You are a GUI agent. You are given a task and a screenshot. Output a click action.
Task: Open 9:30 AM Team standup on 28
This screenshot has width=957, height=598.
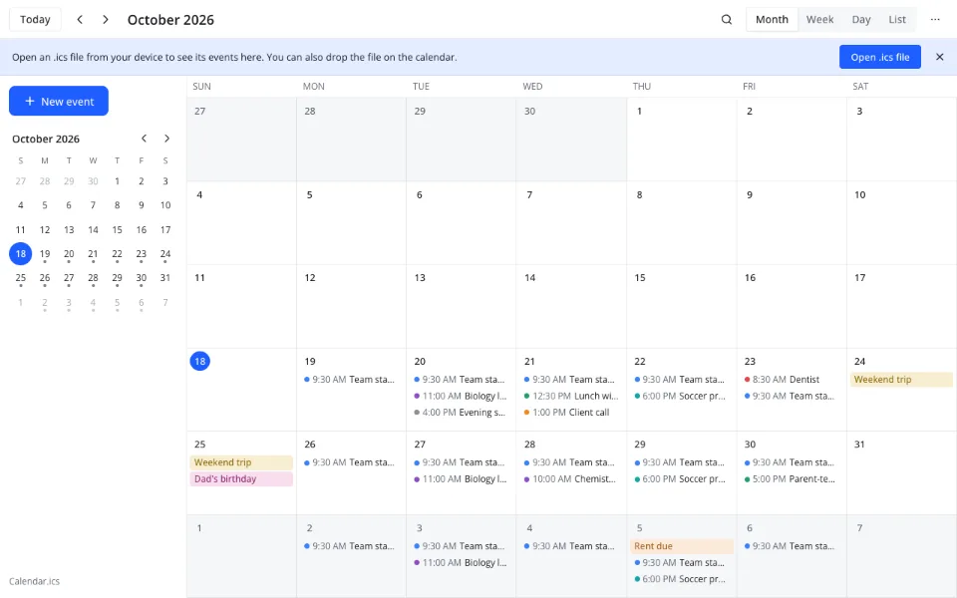(569, 462)
